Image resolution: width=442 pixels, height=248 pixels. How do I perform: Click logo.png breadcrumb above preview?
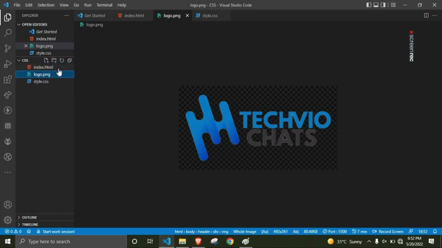(92, 25)
